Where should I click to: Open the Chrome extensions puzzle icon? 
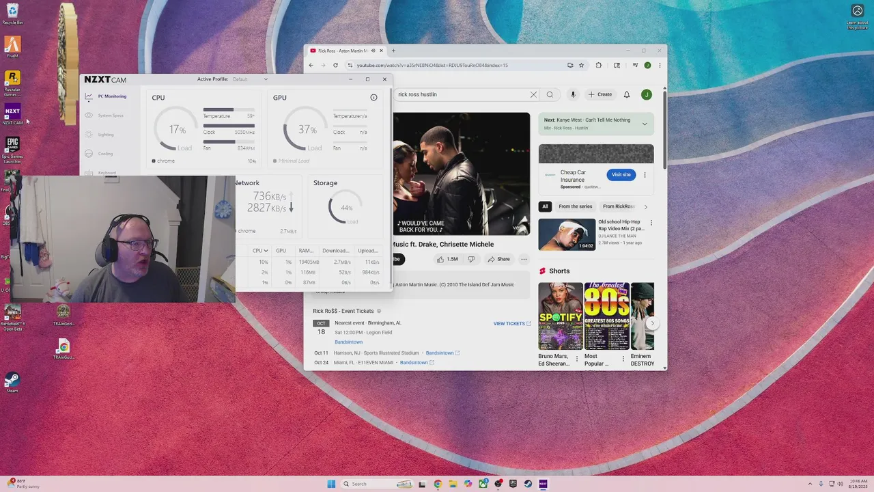(599, 66)
